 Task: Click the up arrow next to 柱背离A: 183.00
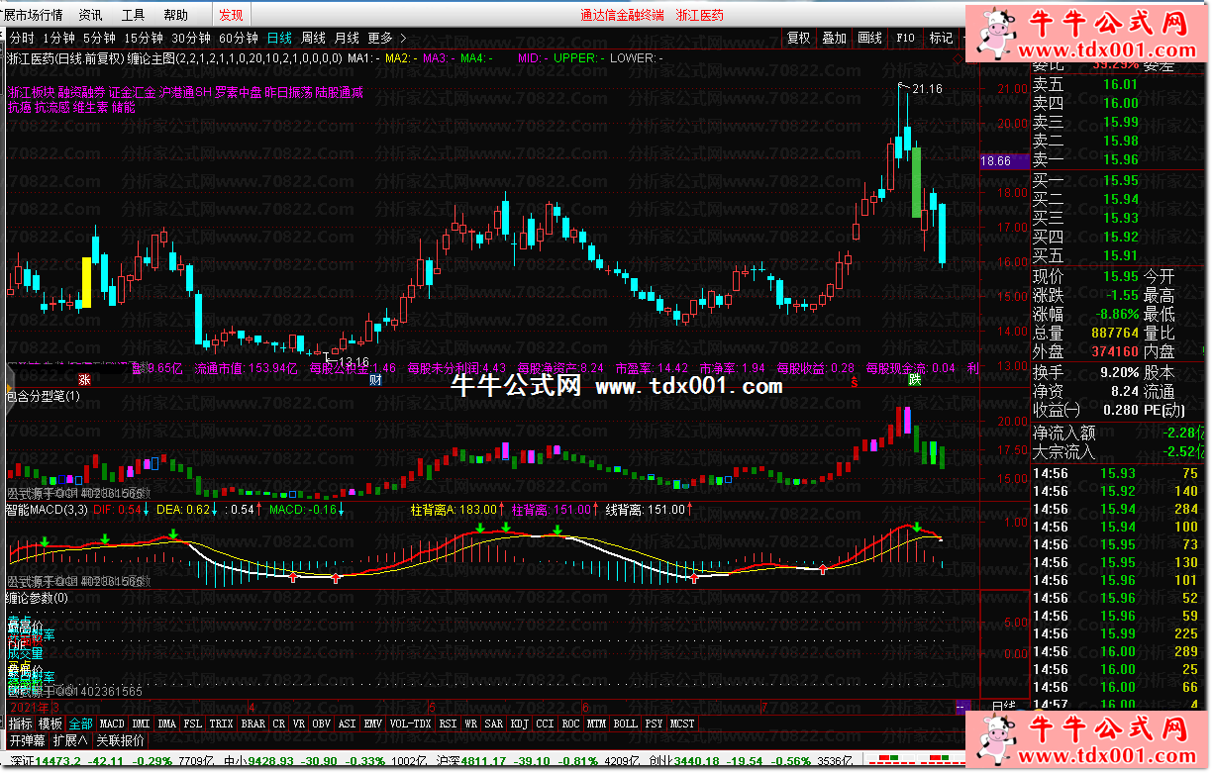[x=502, y=510]
